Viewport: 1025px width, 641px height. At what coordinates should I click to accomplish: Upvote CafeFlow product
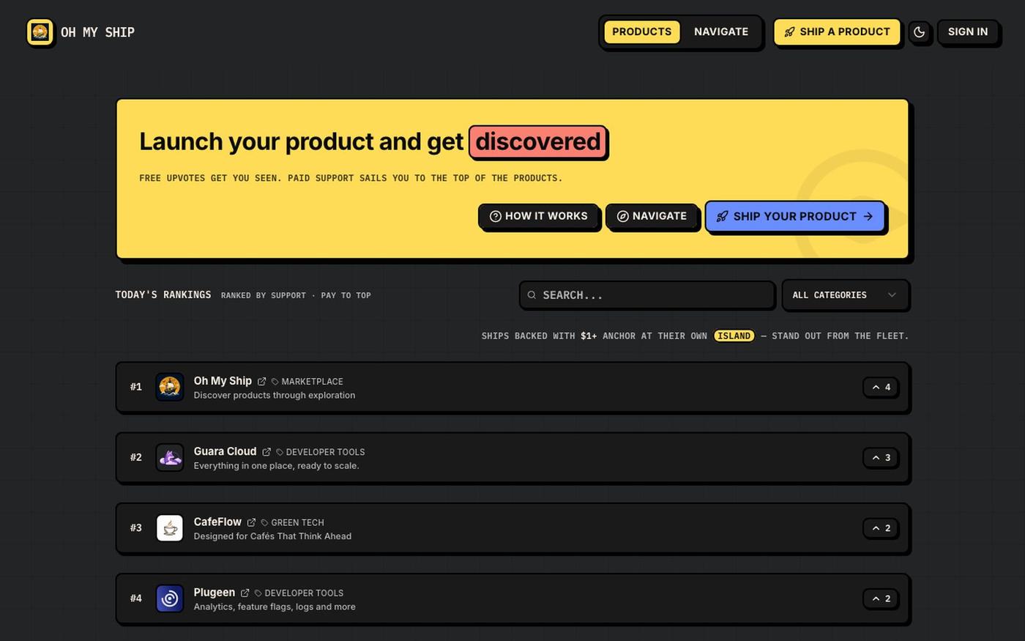click(x=881, y=527)
